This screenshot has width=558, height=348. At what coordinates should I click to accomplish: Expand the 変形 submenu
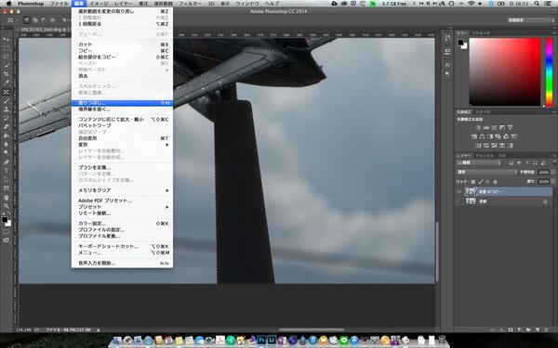(x=123, y=145)
